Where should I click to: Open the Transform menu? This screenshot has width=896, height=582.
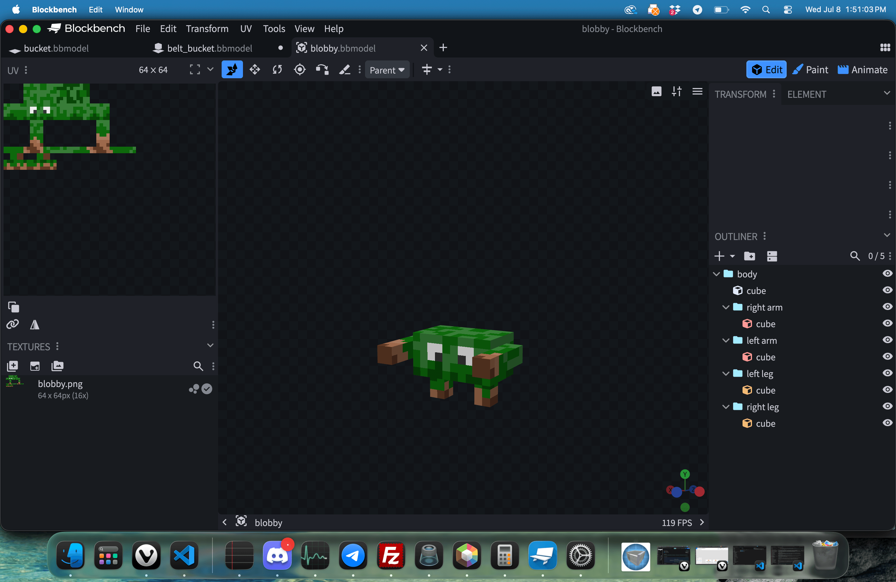(207, 29)
